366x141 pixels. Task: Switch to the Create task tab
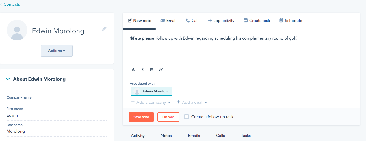257,21
